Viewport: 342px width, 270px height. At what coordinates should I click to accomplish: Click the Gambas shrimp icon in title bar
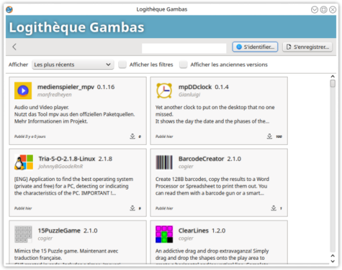pyautogui.click(x=10, y=10)
